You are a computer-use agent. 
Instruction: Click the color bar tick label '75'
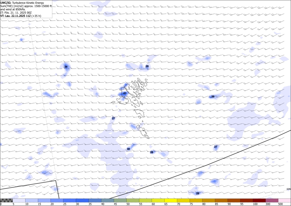pyautogui.click(x=191, y=204)
